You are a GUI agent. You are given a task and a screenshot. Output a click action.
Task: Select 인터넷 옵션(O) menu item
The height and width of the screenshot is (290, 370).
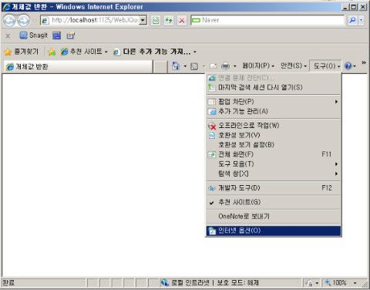click(x=274, y=231)
